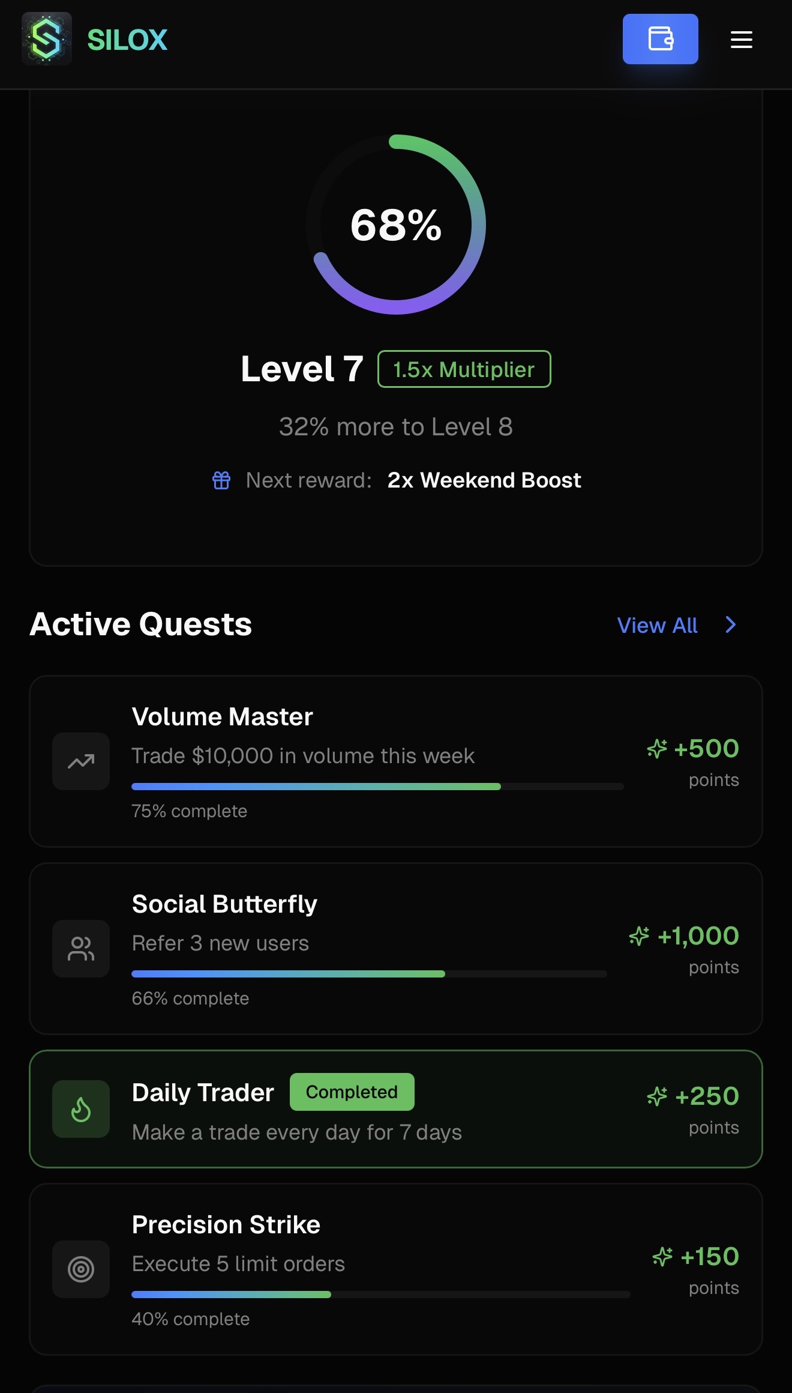792x1393 pixels.
Task: Click the gift icon next to Next reward
Action: point(221,480)
